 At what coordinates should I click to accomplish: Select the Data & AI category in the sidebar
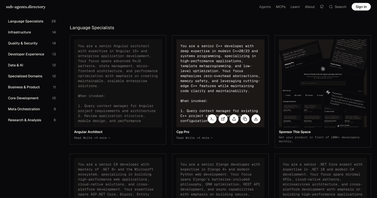click(15, 65)
